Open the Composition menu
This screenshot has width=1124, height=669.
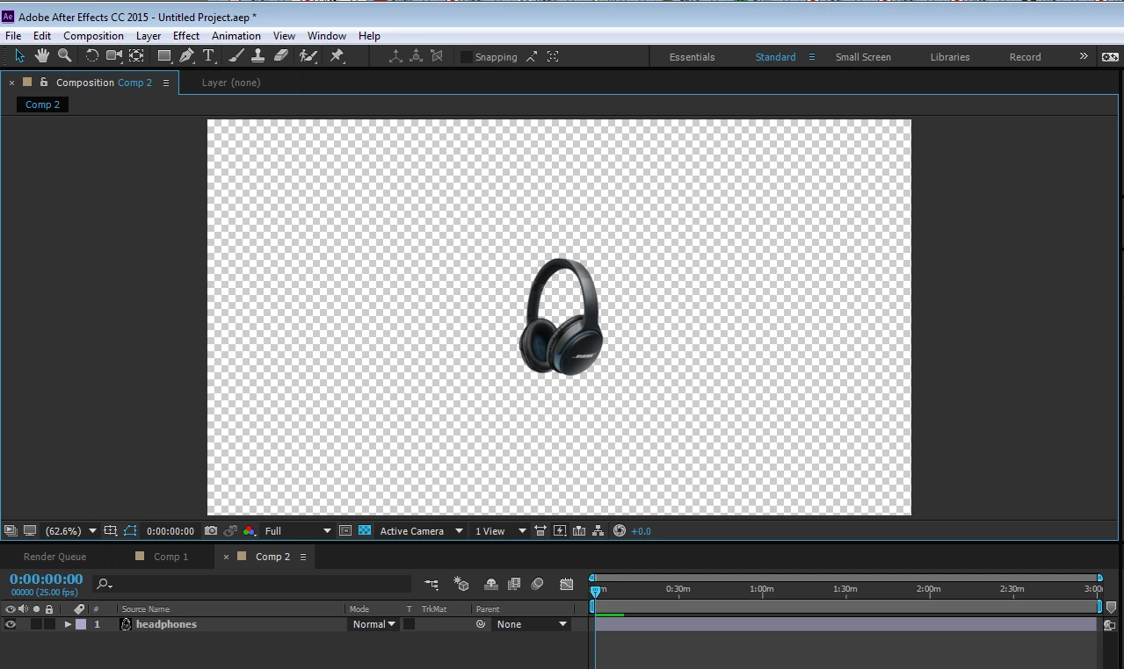click(x=93, y=36)
